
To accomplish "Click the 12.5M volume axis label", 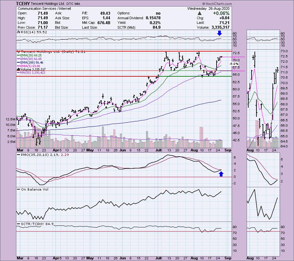I will pyautogui.click(x=11, y=119).
